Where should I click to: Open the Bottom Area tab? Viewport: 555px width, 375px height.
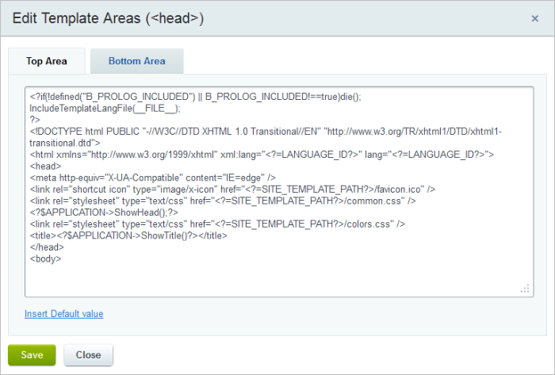pos(136,61)
